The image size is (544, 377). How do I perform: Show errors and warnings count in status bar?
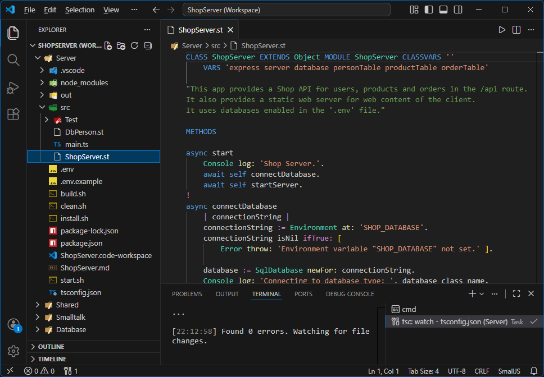click(x=39, y=371)
